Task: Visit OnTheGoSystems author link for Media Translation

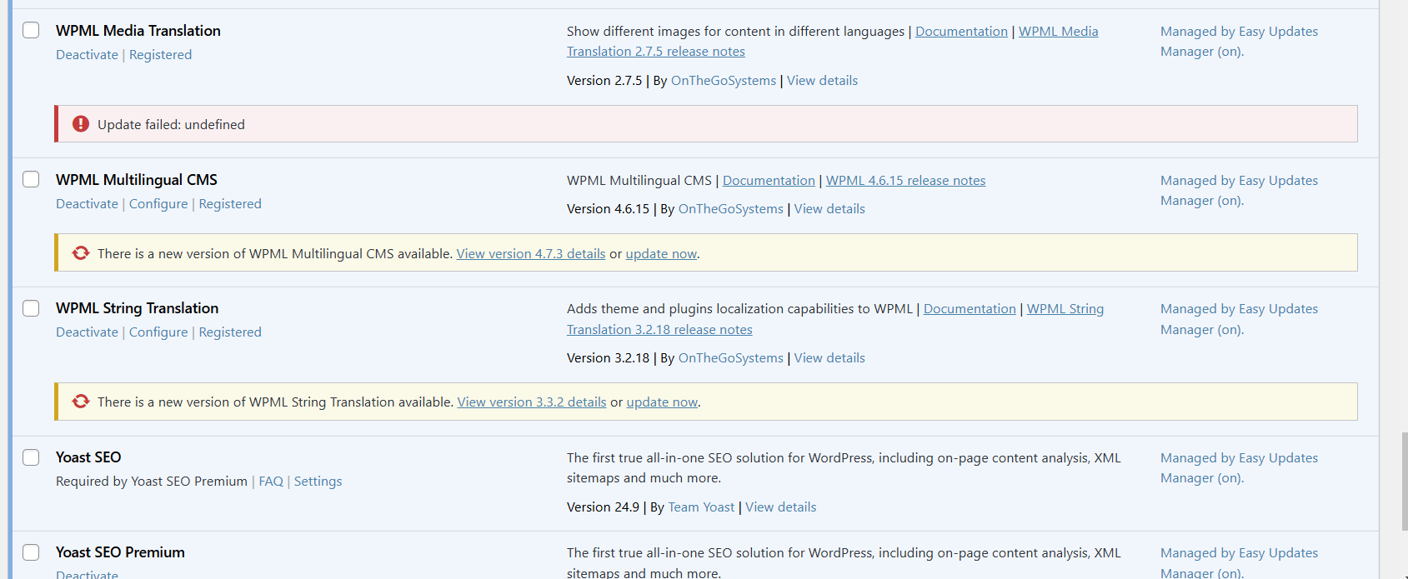Action: click(x=724, y=81)
